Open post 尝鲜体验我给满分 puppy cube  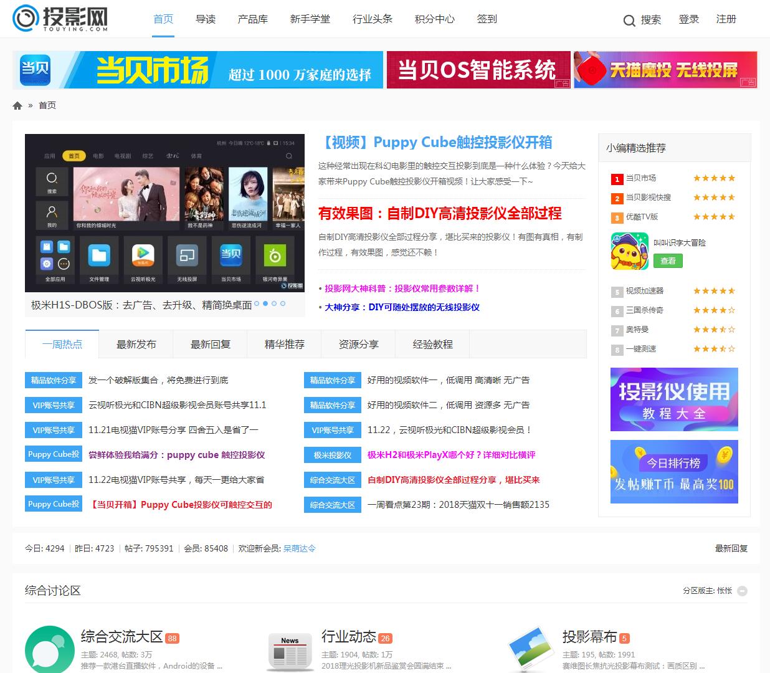[177, 455]
